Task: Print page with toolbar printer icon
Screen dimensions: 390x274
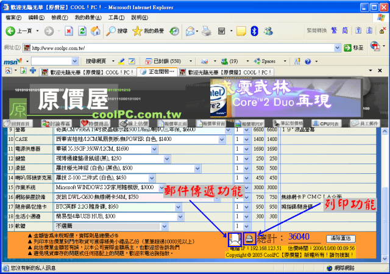Action: tap(206, 31)
